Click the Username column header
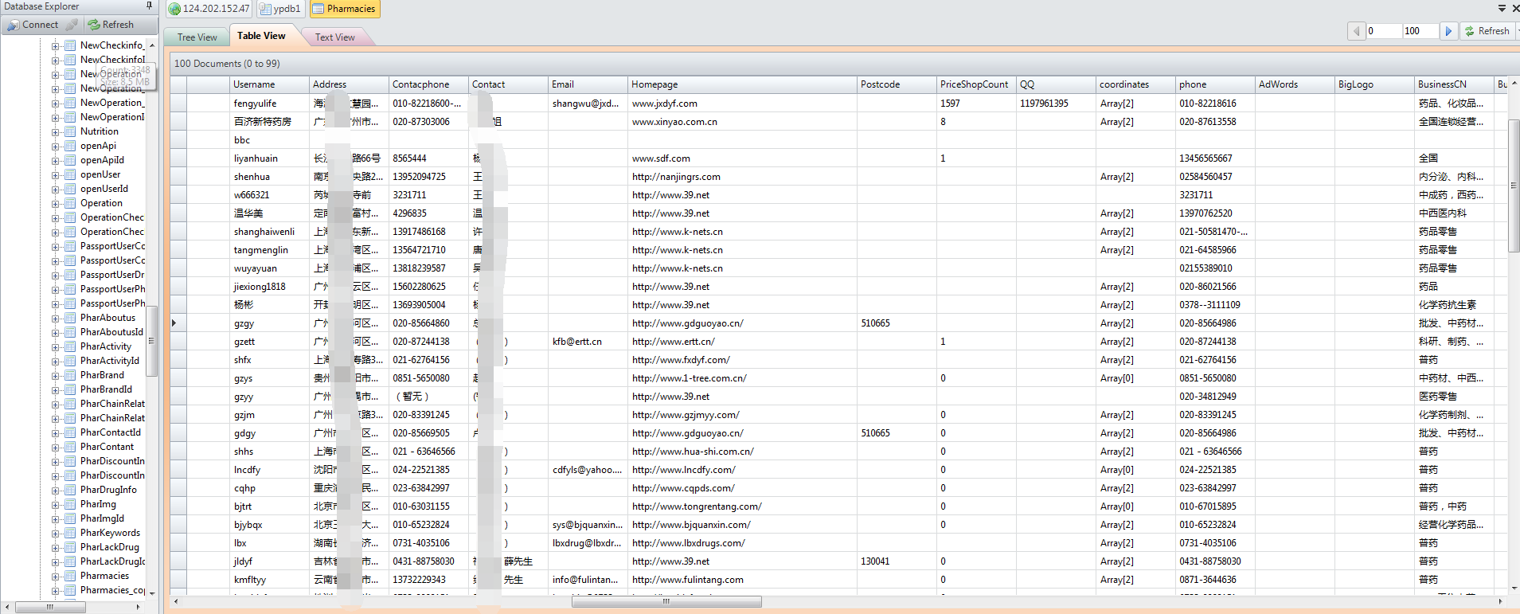 [269, 84]
